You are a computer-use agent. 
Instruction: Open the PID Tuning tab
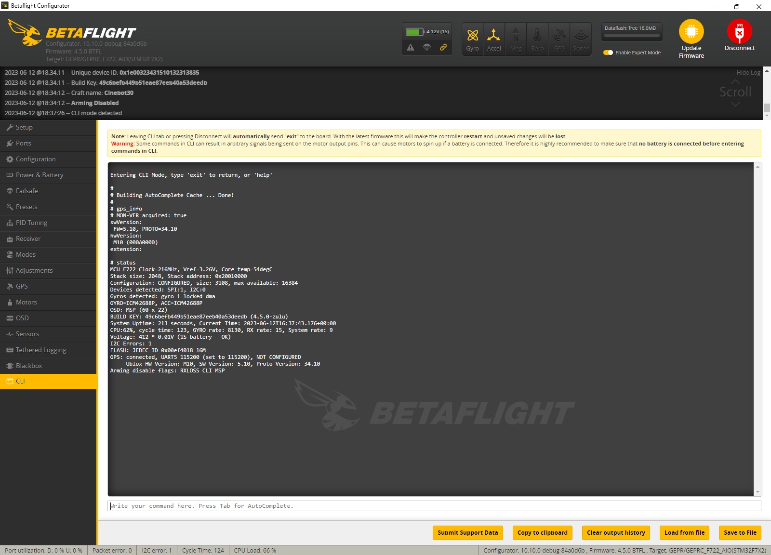tap(31, 223)
